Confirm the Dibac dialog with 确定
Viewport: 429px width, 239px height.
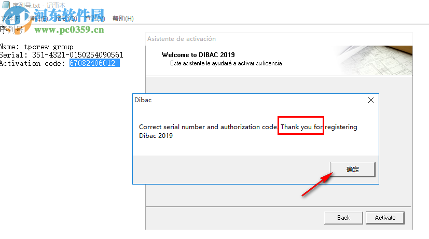(352, 169)
